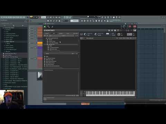Open the Channel rack view from toolbar
The height and width of the screenshot is (124, 166).
[x=87, y=21]
